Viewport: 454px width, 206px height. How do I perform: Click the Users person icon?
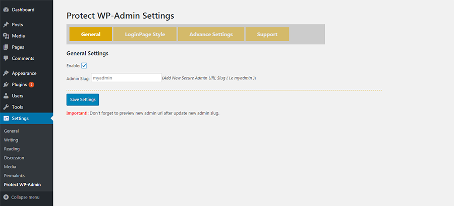6,96
